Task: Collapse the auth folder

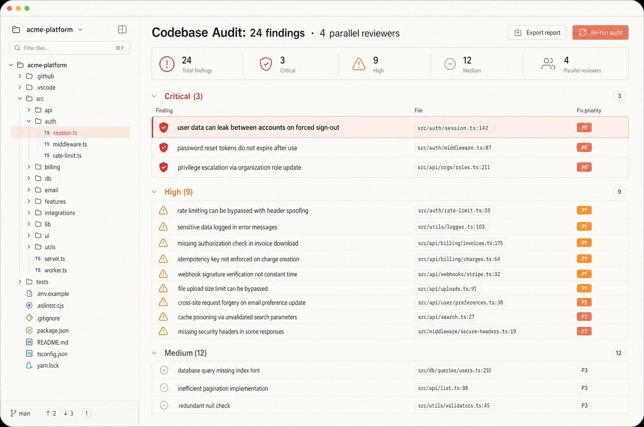Action: coord(29,121)
